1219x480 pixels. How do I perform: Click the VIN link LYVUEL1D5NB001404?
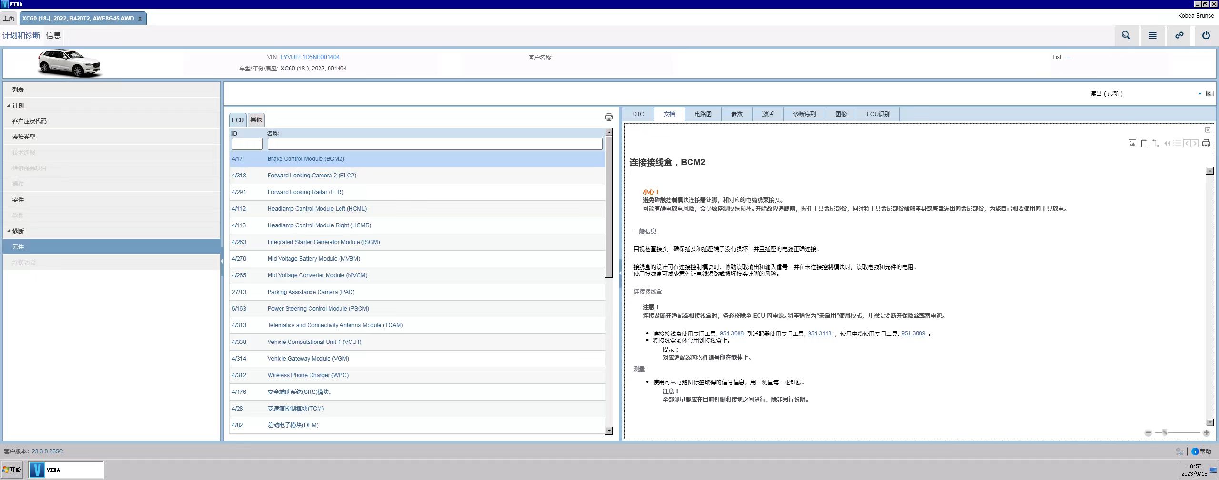coord(310,57)
